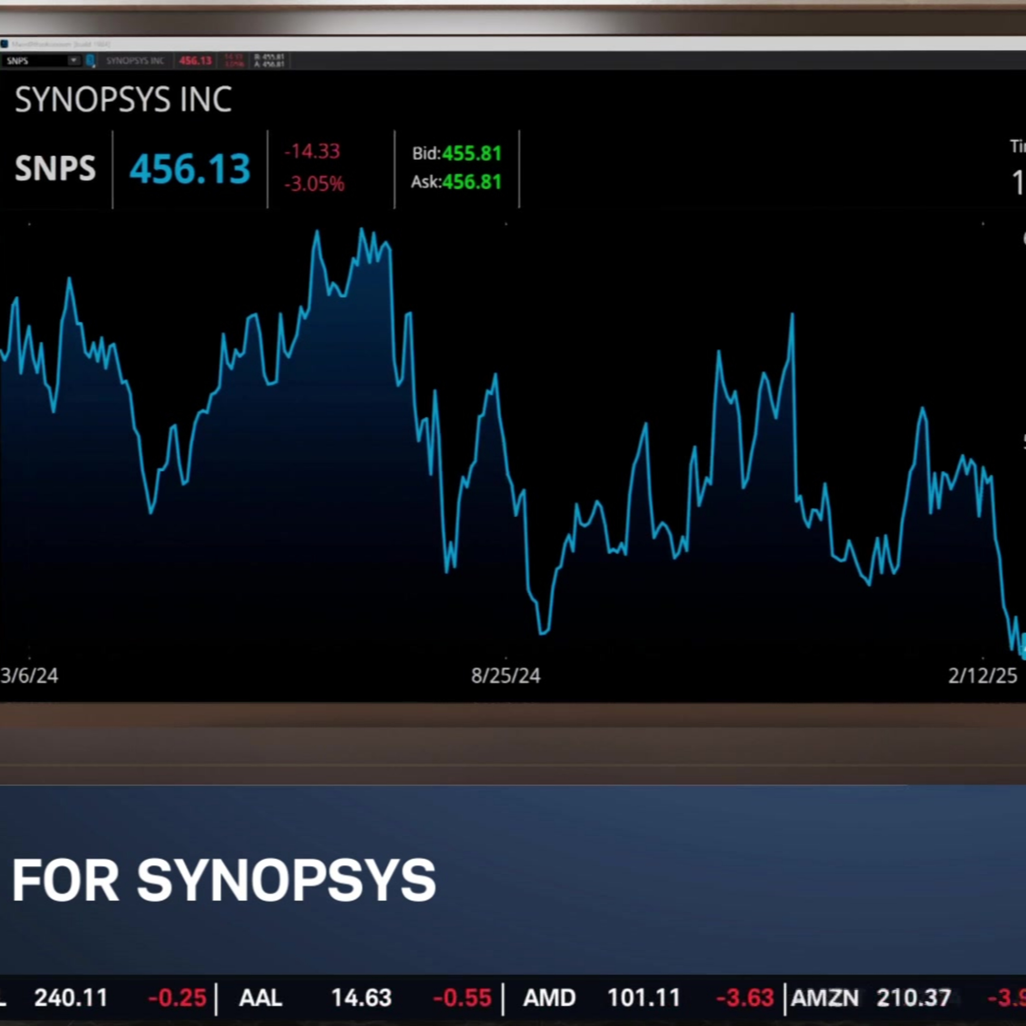Click the -14.33 net change value
Viewport: 1026px width, 1026px height.
[312, 152]
